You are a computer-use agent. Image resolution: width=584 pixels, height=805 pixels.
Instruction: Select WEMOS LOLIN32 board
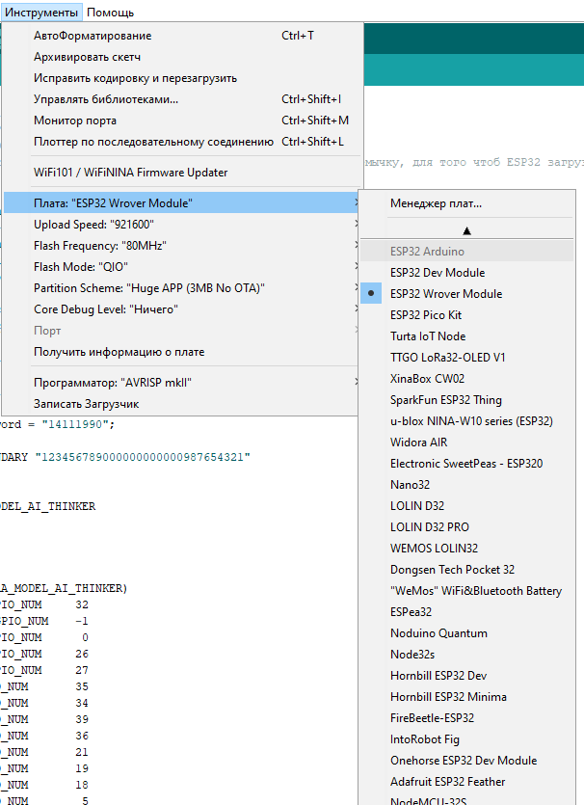467,549
